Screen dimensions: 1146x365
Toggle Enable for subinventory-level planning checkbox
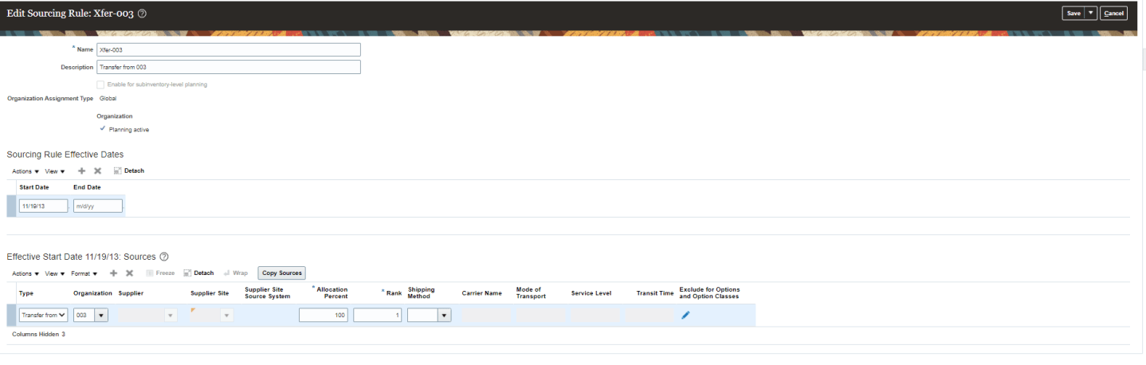pyautogui.click(x=100, y=84)
